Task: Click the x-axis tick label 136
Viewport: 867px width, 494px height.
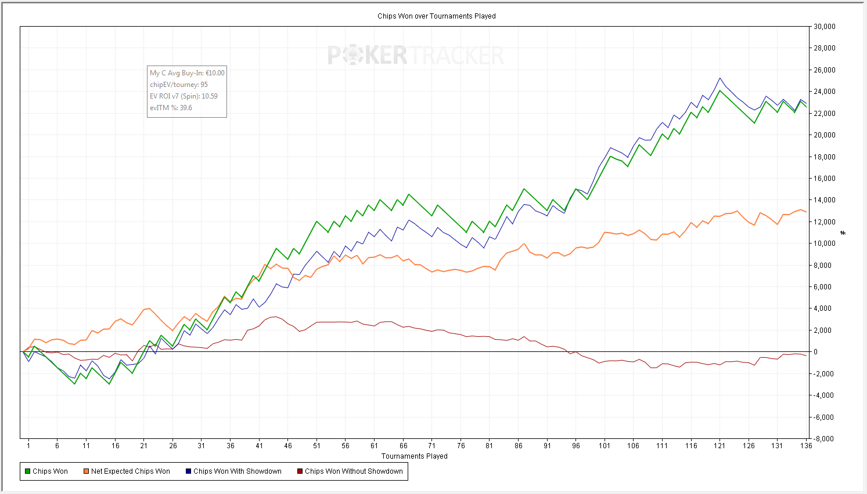Action: [806, 446]
